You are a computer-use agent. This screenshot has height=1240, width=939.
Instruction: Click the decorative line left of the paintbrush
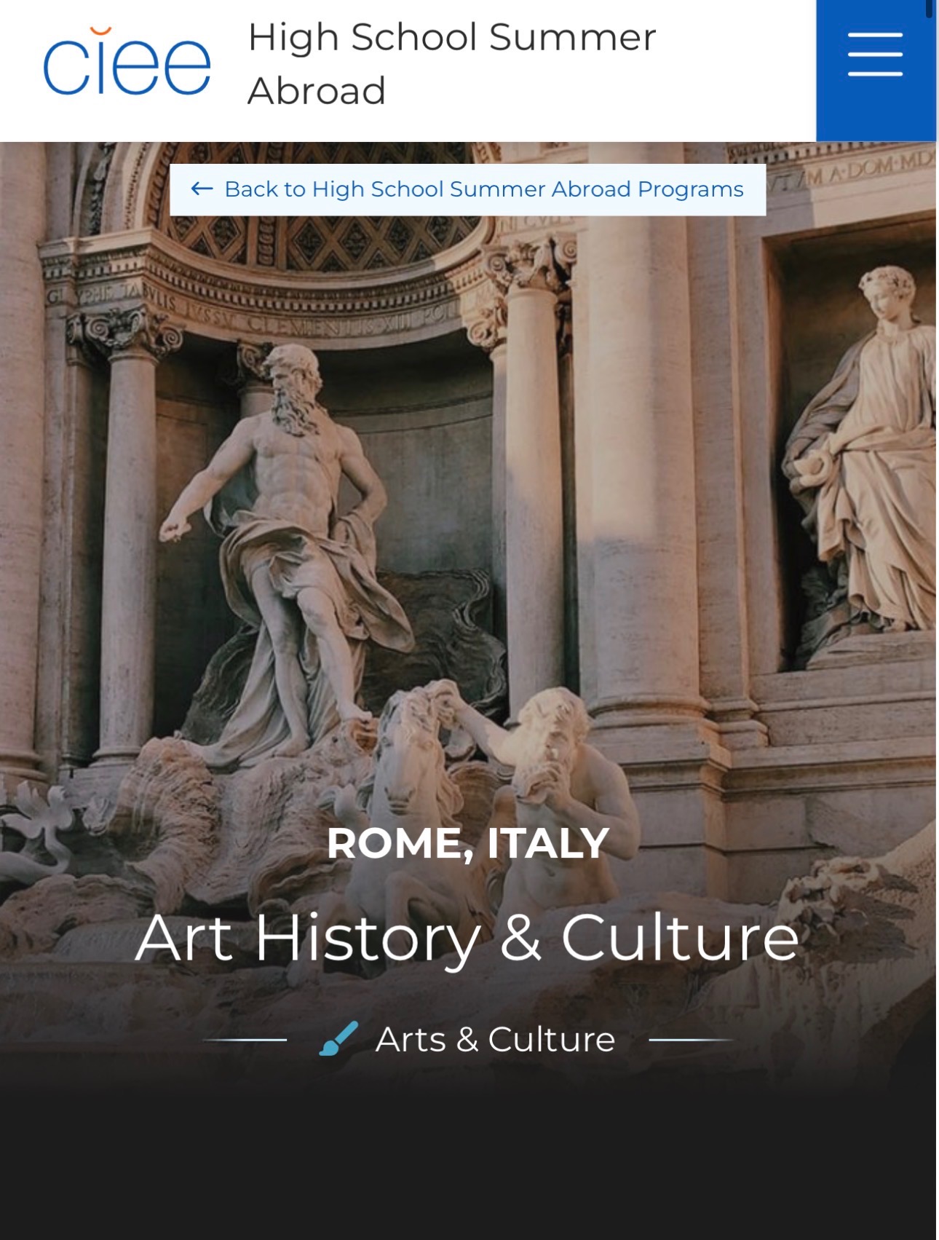(x=245, y=1040)
